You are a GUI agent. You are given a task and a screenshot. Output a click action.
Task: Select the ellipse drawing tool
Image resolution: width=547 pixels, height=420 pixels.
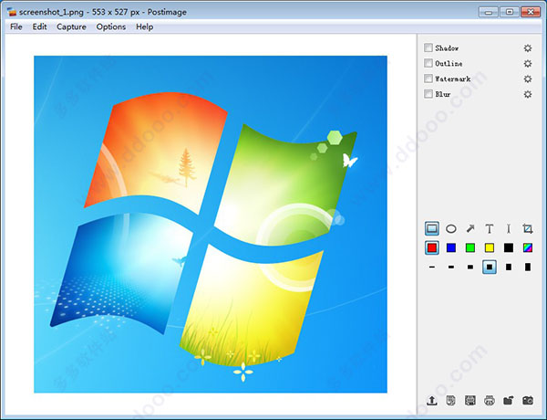click(451, 229)
